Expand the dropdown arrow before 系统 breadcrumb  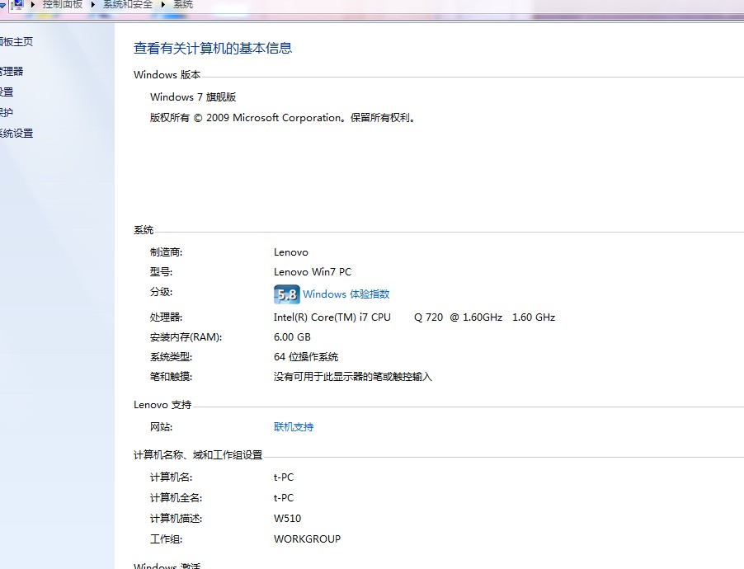[163, 5]
